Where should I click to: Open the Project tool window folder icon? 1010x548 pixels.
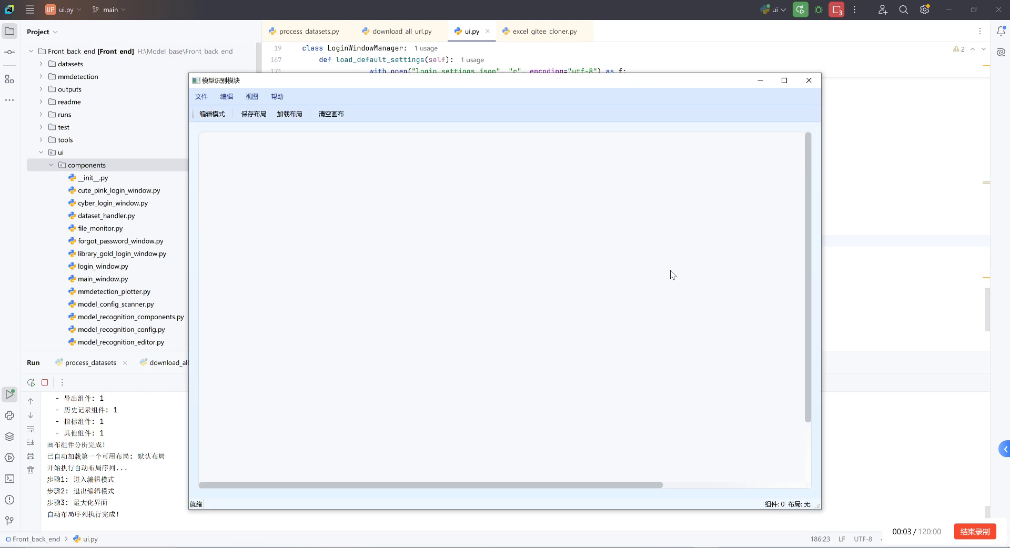tap(9, 32)
